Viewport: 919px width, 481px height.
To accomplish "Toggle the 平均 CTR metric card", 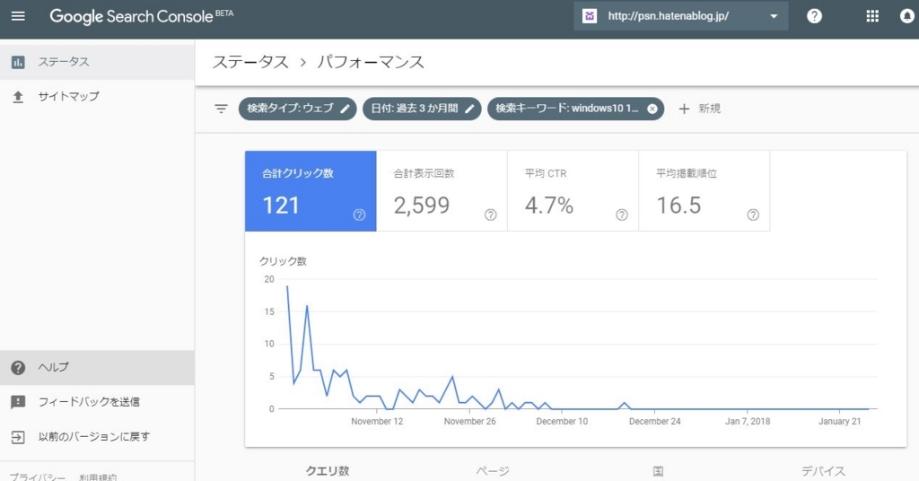I will click(573, 191).
